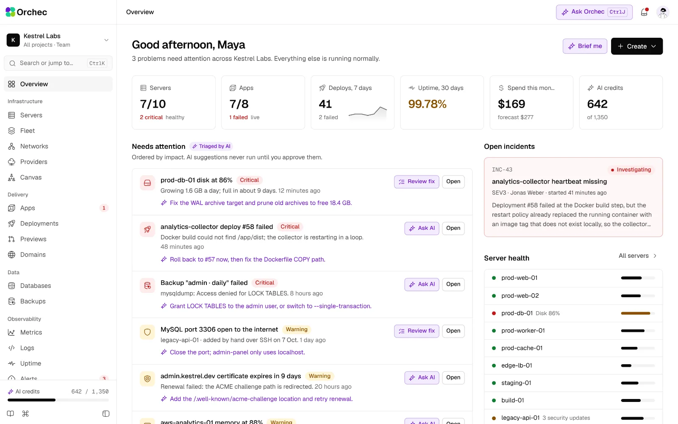Open Databases in the sidebar

(58, 286)
